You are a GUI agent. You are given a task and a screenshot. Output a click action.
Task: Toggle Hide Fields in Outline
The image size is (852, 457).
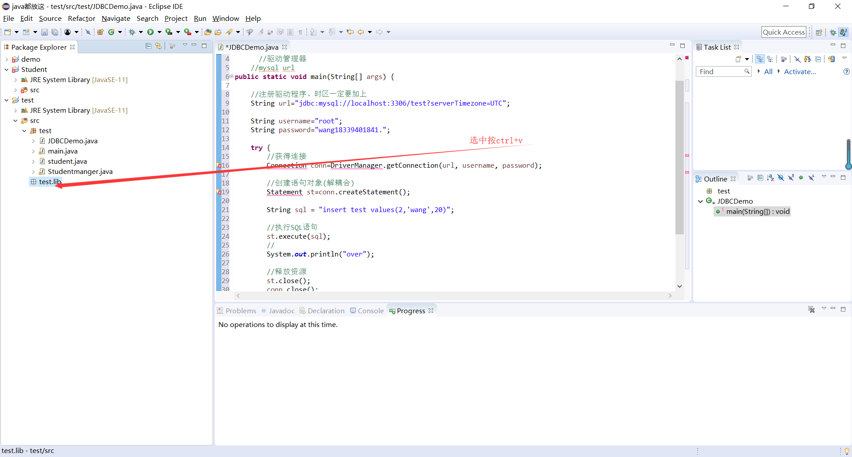tap(781, 178)
